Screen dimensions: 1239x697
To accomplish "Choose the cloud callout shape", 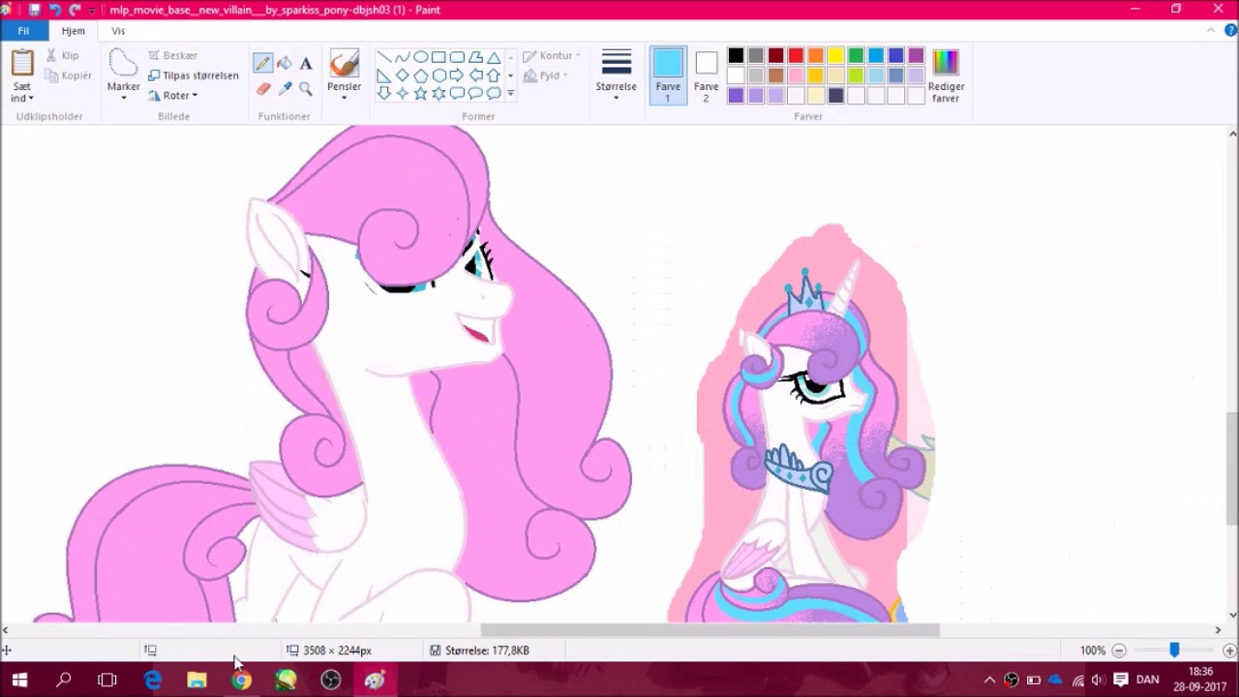I will pyautogui.click(x=494, y=94).
